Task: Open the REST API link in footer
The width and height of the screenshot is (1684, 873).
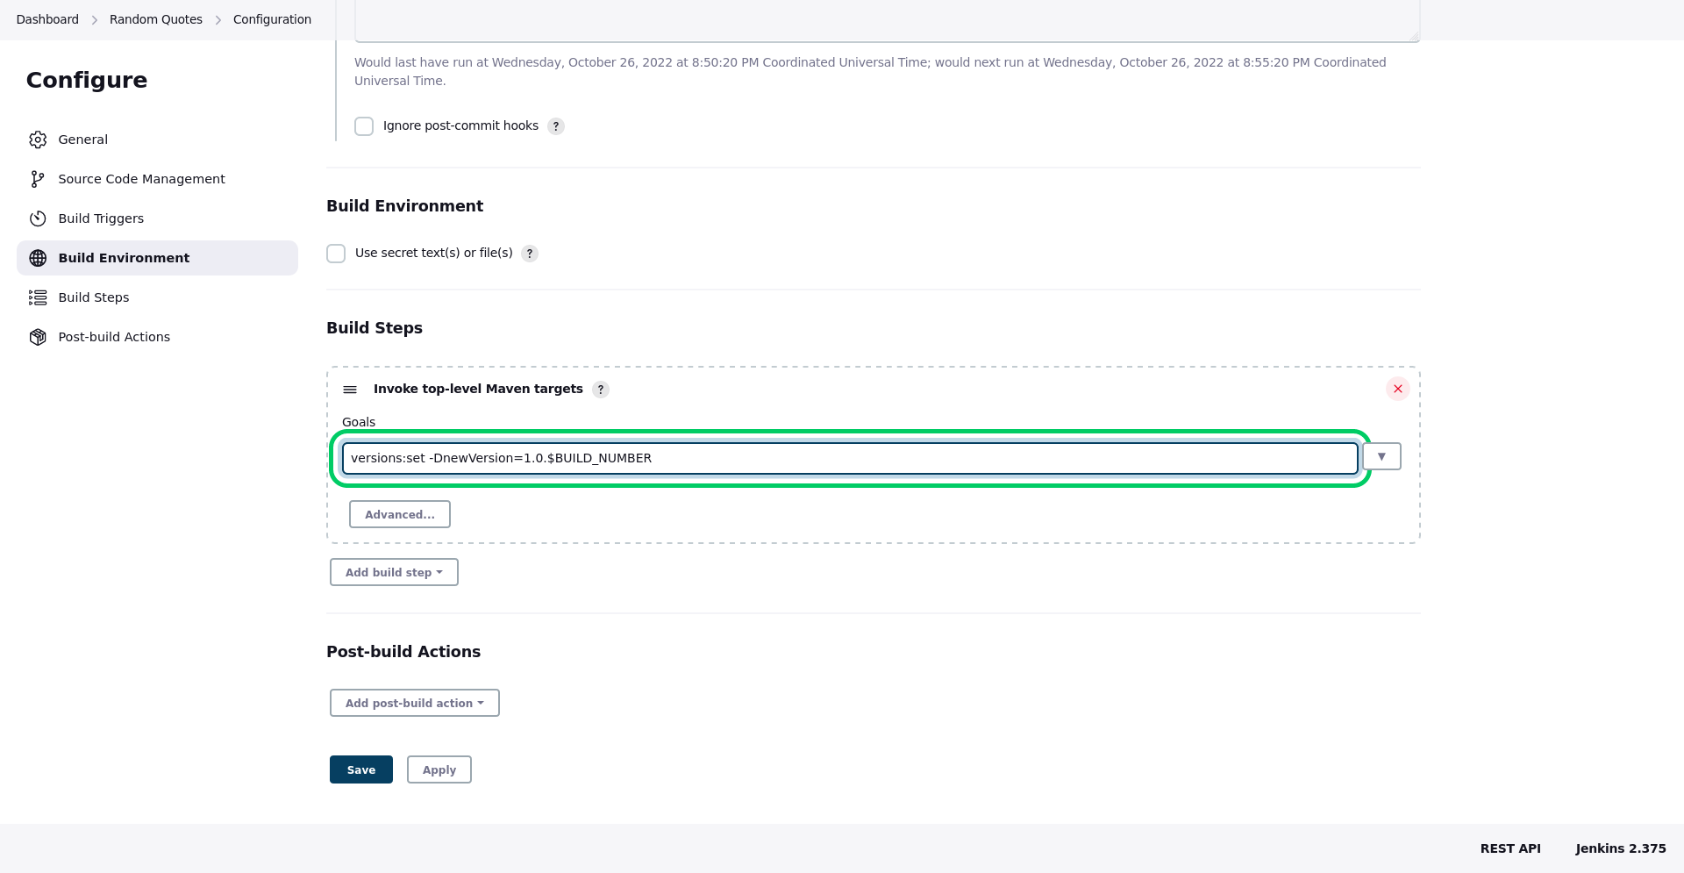Action: point(1510,848)
